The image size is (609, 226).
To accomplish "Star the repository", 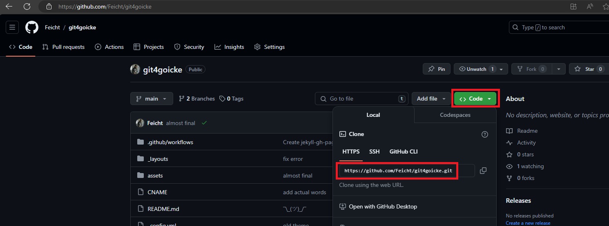I will 589,69.
